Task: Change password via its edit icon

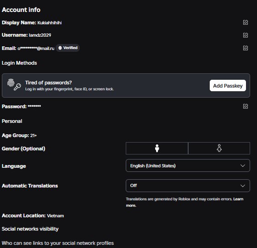Action: pyautogui.click(x=246, y=106)
